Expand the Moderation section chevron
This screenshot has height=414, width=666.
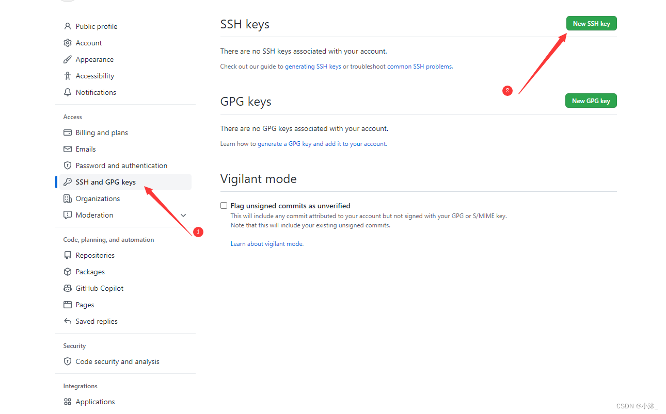[x=183, y=216]
